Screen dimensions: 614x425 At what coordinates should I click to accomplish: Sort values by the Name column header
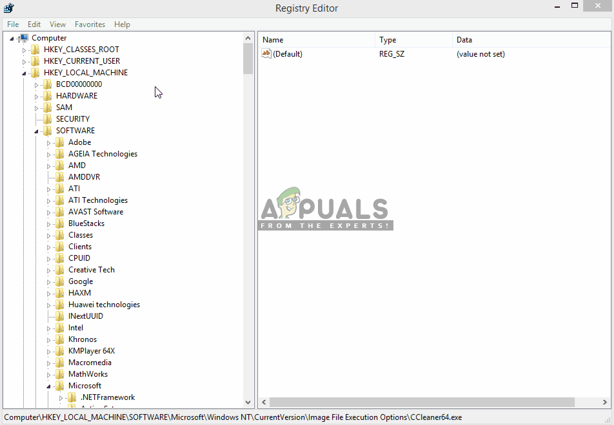[317, 40]
